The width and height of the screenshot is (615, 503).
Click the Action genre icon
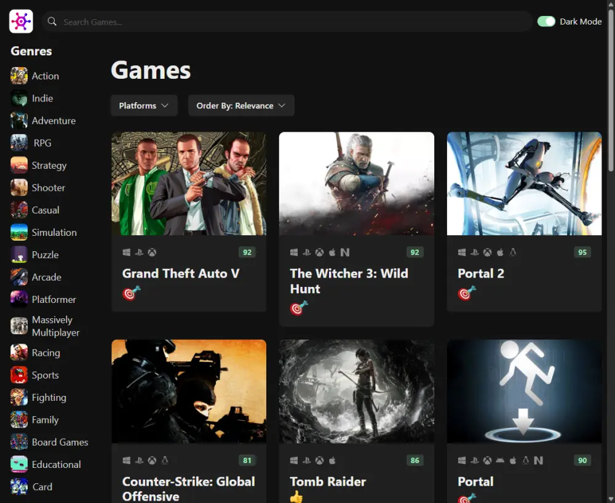pos(19,76)
